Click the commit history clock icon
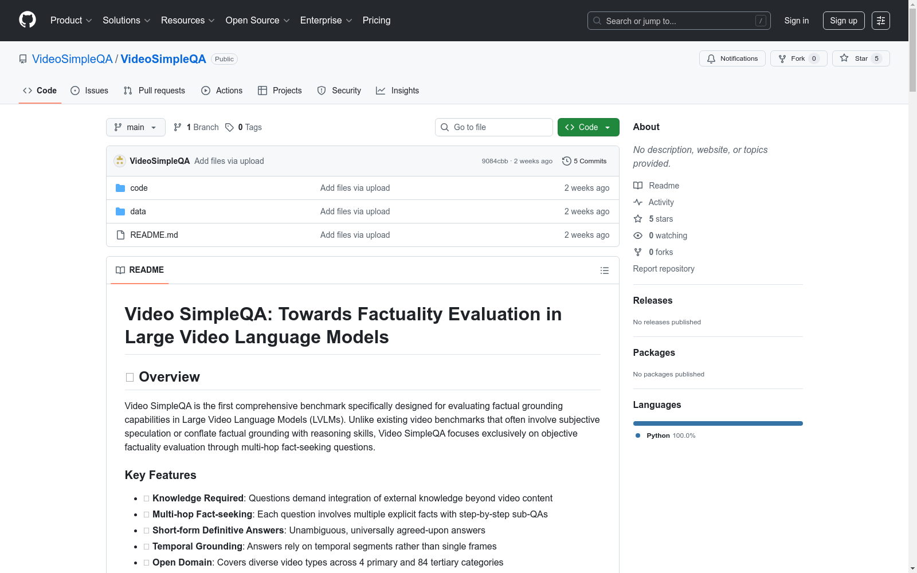This screenshot has width=917, height=573. point(567,161)
